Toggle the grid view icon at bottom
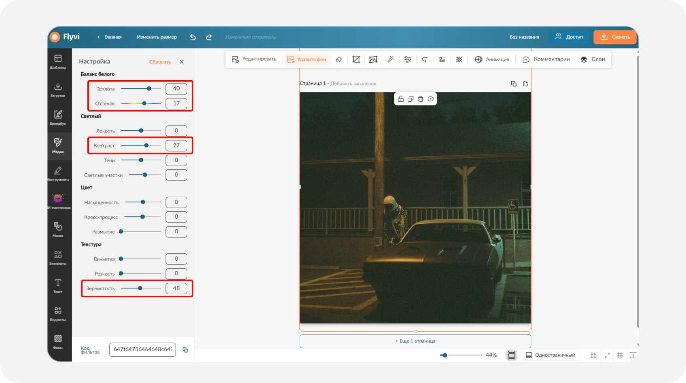 pos(593,355)
